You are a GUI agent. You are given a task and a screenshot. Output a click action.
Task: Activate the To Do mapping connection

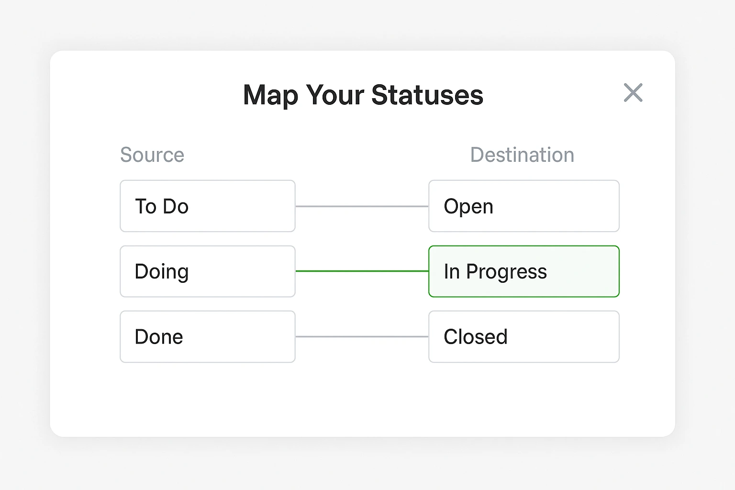click(x=207, y=206)
